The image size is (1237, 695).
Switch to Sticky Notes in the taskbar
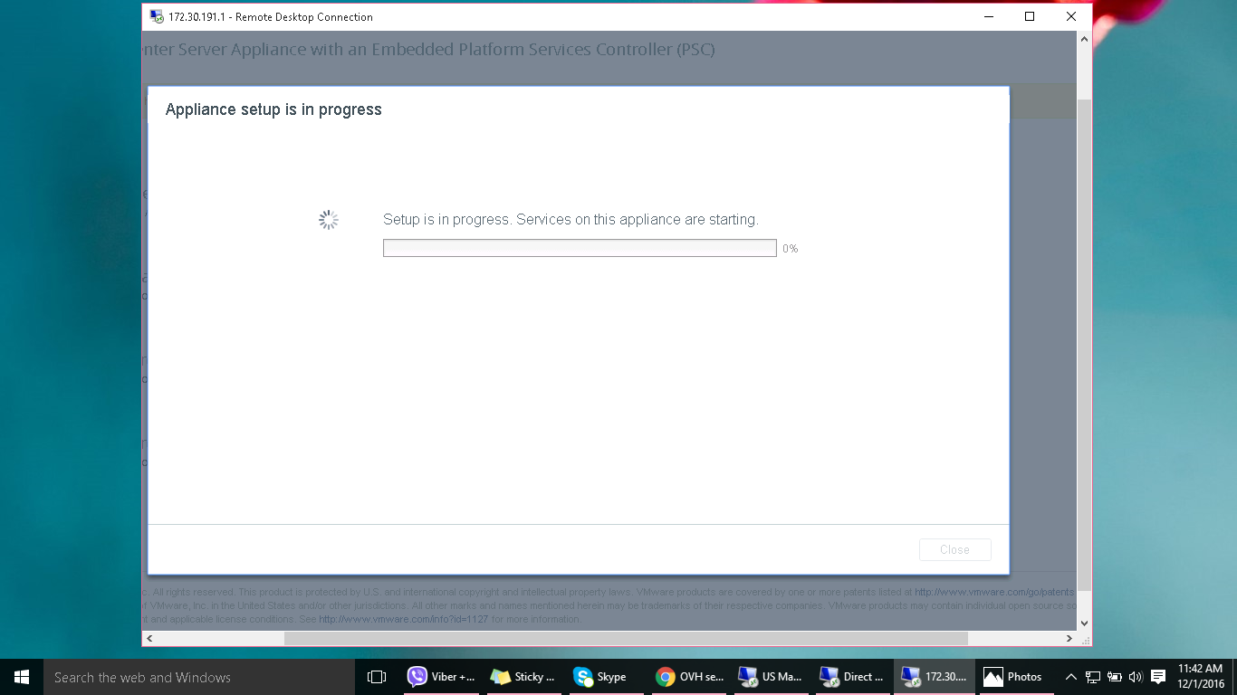[523, 677]
